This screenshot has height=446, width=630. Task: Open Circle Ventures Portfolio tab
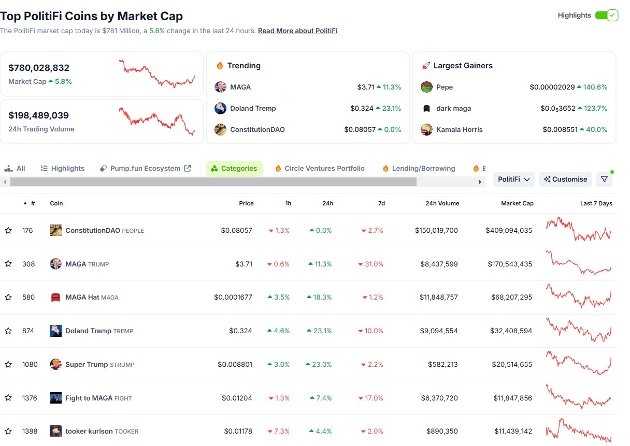[320, 168]
